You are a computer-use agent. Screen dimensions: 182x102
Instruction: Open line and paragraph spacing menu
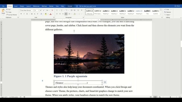70,14
